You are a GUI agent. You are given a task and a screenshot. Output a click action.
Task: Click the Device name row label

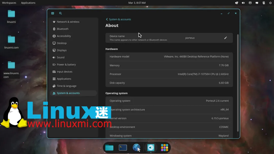point(117,36)
